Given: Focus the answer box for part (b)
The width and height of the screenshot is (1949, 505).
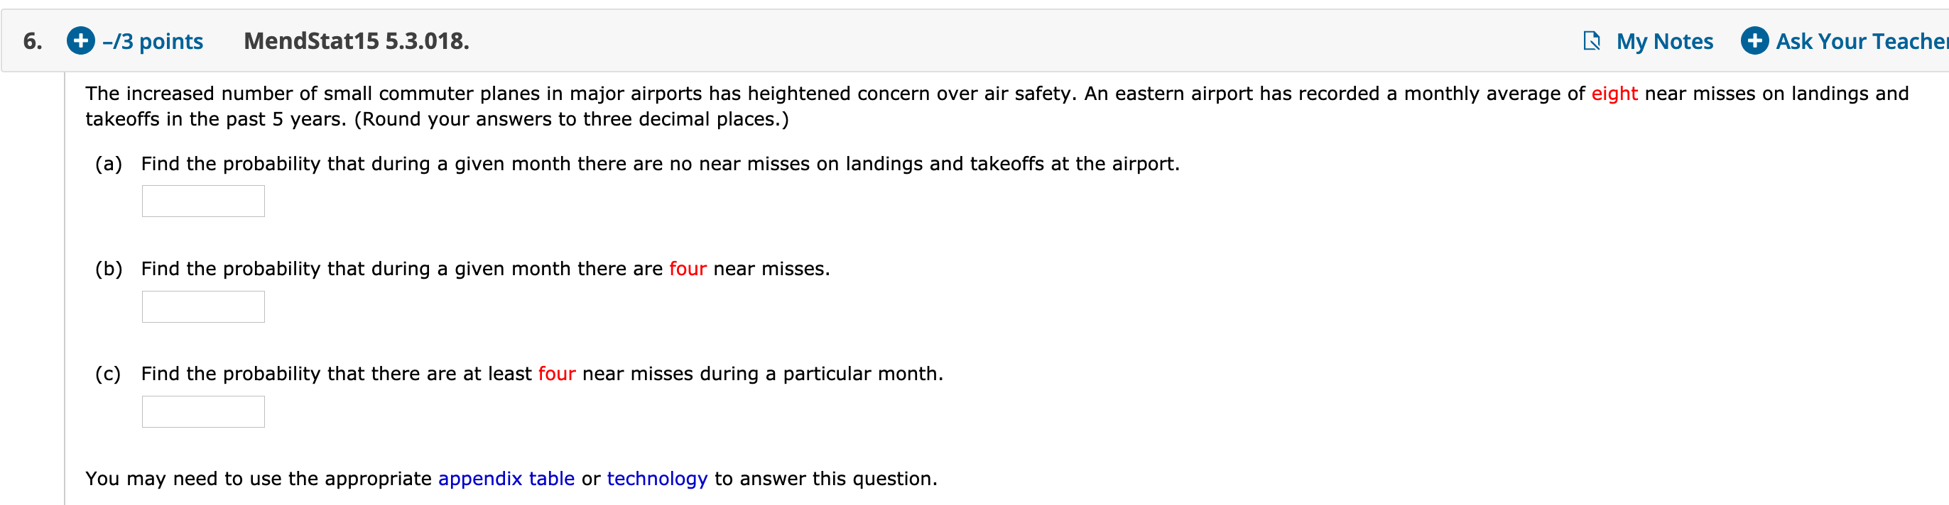Looking at the screenshot, I should 202,307.
